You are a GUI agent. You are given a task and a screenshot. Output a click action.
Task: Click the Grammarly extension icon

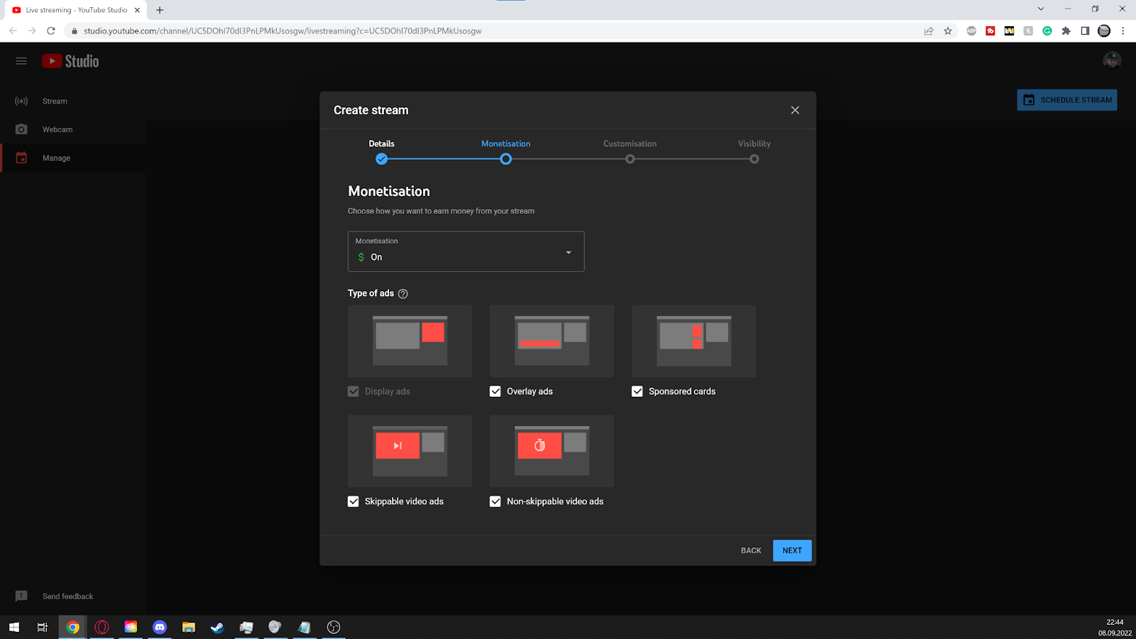click(x=1047, y=31)
